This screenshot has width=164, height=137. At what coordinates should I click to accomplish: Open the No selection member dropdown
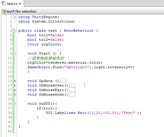pos(26,11)
